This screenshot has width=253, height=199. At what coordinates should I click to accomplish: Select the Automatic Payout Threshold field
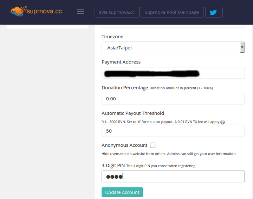(173, 131)
